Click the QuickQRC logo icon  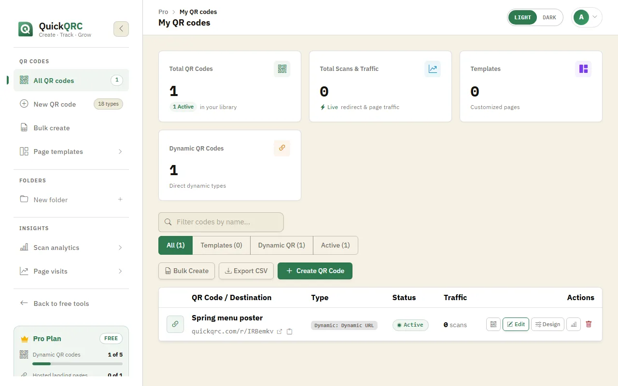click(x=26, y=29)
